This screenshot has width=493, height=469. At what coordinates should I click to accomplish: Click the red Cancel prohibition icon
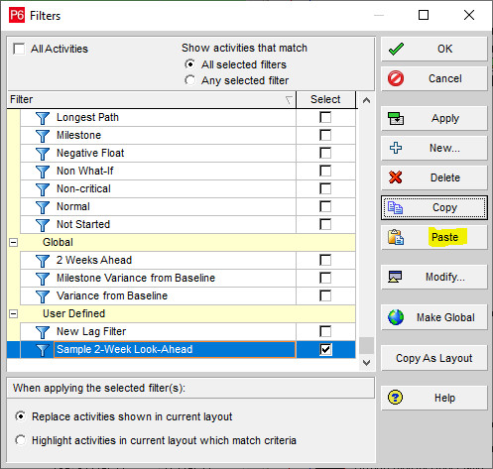click(x=396, y=78)
